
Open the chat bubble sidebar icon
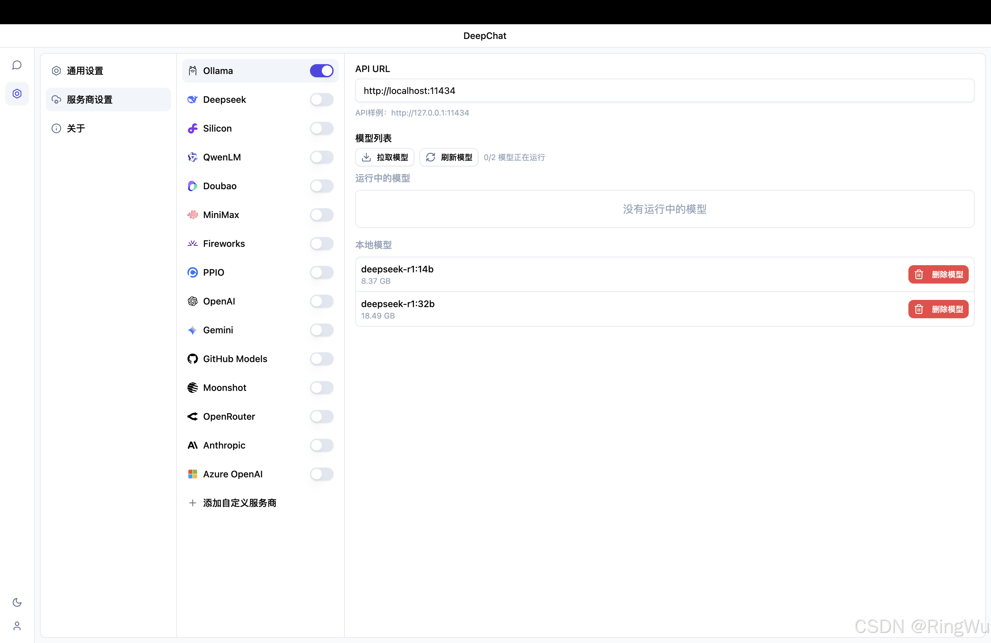click(17, 65)
